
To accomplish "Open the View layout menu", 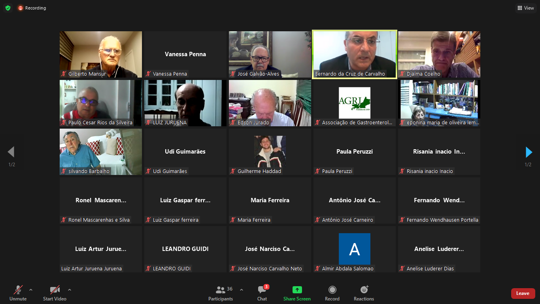I will point(525,8).
